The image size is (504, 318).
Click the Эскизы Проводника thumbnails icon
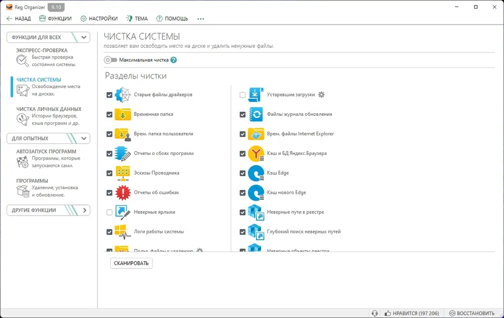coord(123,173)
